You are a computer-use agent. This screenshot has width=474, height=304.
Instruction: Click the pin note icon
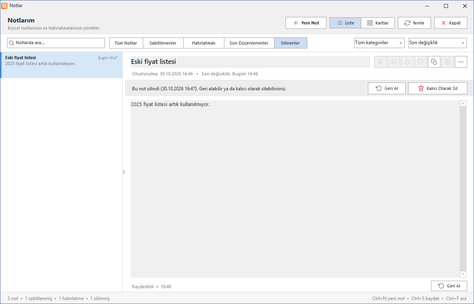point(381,62)
